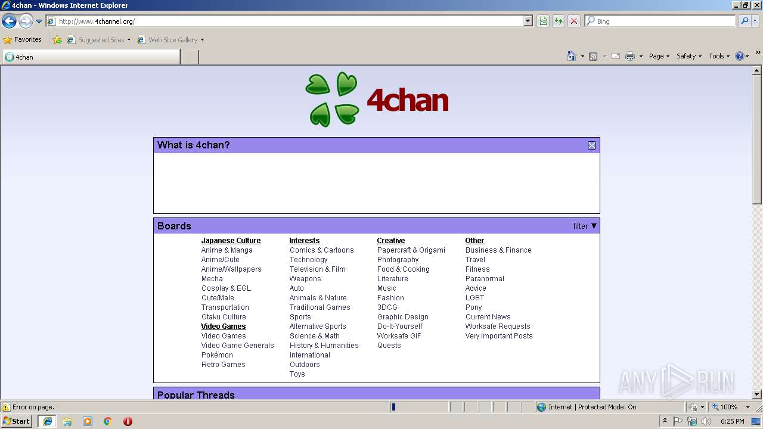Open Windows Media Player taskbar icon

tap(88, 421)
